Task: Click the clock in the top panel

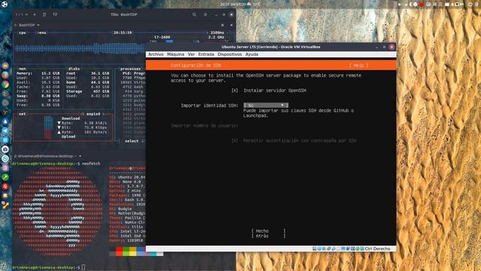Action: coord(233,5)
